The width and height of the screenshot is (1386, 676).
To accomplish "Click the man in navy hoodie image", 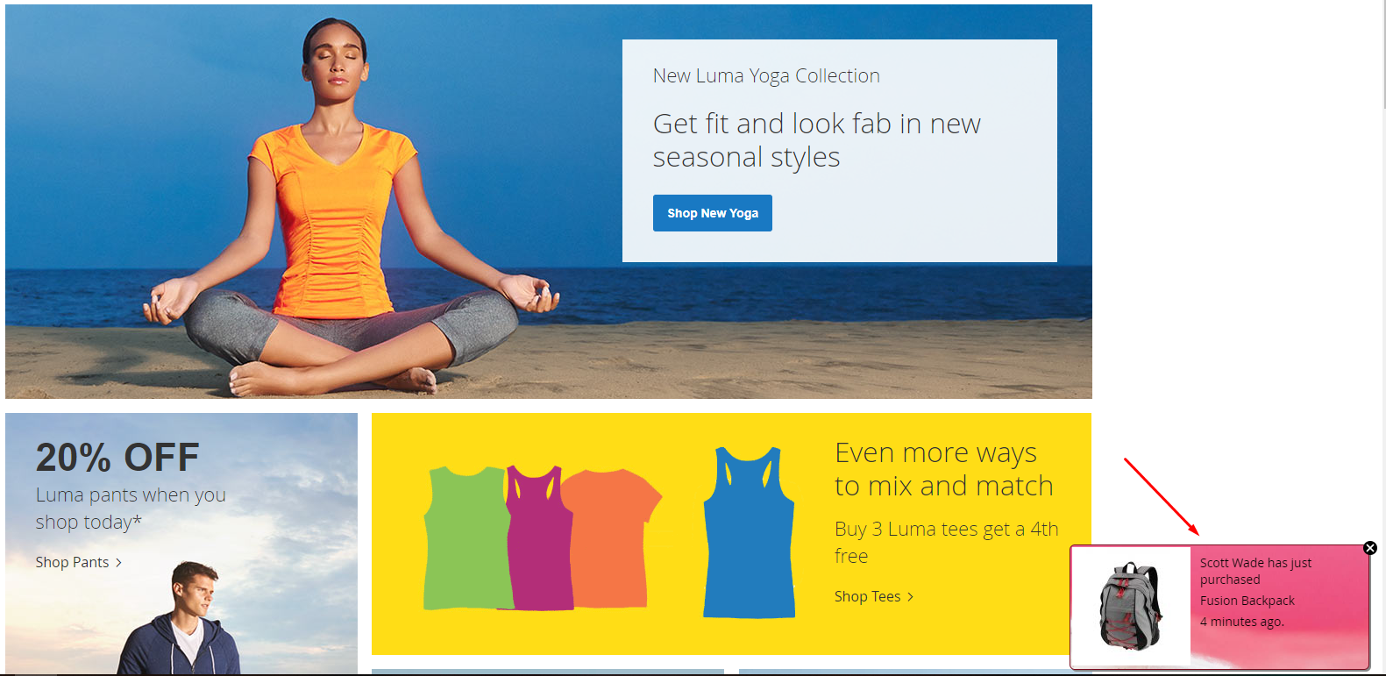I will (x=181, y=619).
